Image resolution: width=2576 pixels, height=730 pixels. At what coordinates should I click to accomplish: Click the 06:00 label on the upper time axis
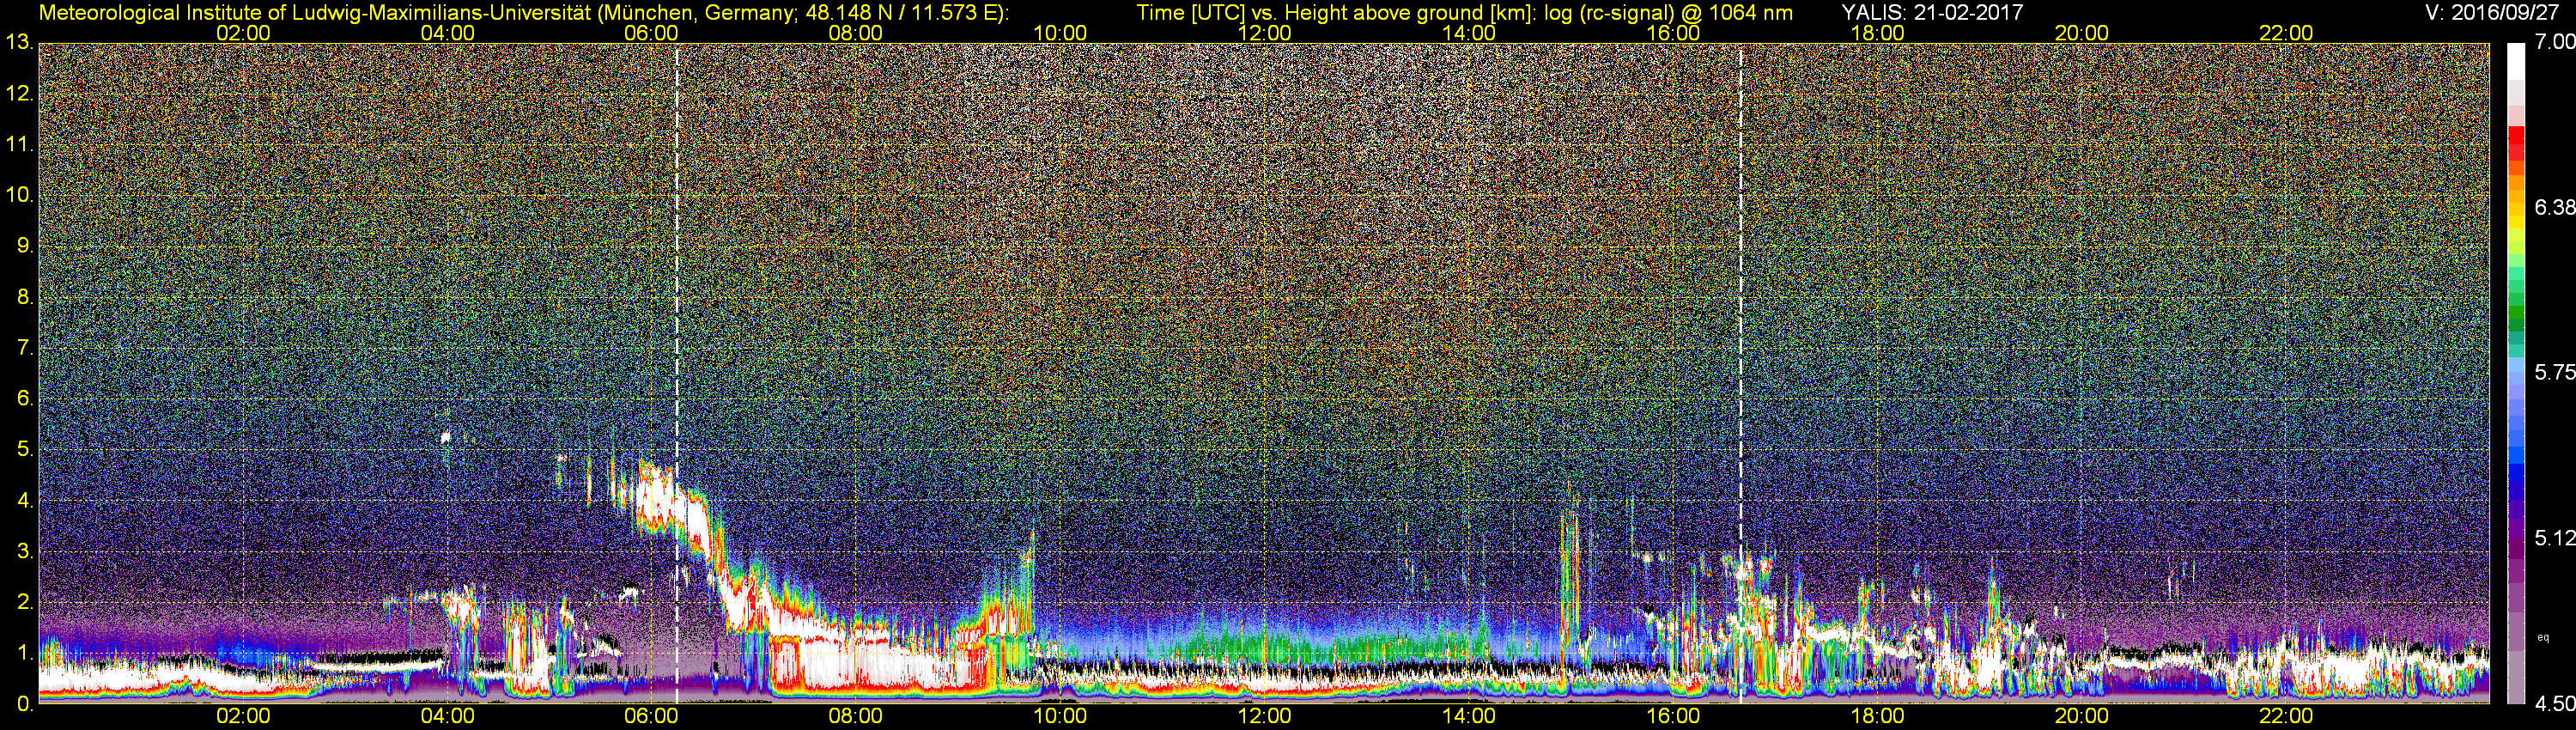(x=651, y=33)
